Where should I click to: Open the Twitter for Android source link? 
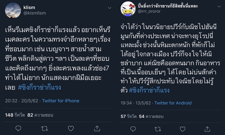click(x=173, y=103)
